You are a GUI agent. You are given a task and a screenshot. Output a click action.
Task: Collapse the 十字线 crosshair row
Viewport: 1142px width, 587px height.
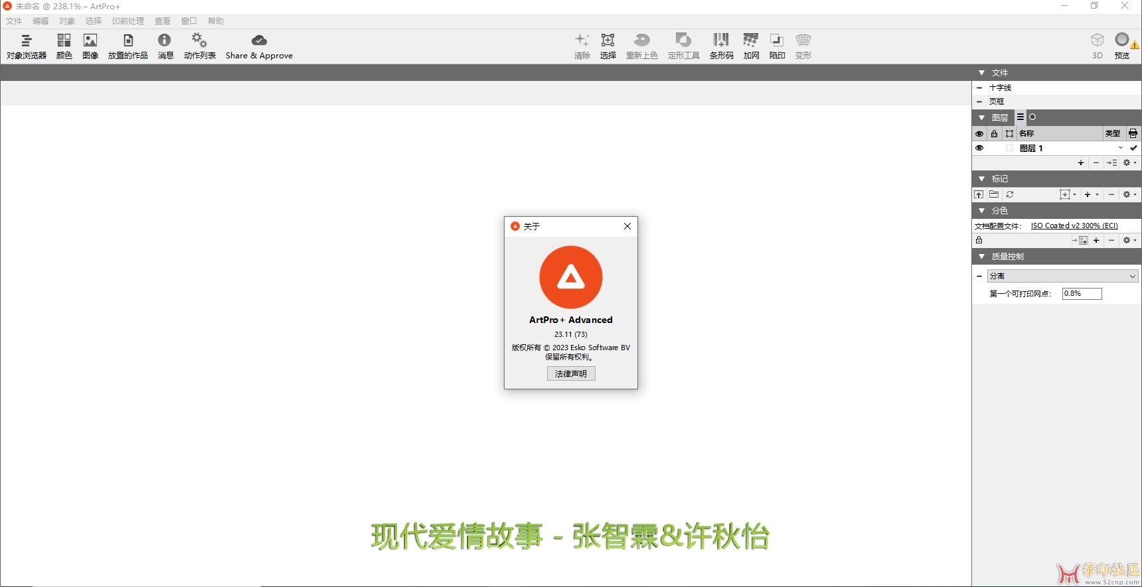coord(979,88)
